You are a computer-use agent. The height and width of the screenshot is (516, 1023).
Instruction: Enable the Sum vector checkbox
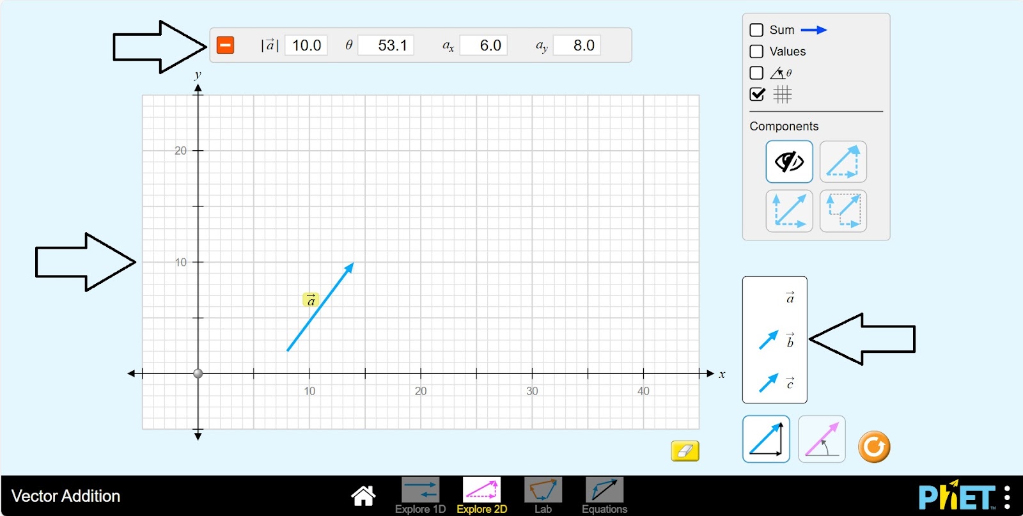click(x=756, y=30)
